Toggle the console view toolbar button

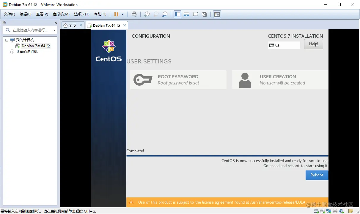(x=217, y=14)
